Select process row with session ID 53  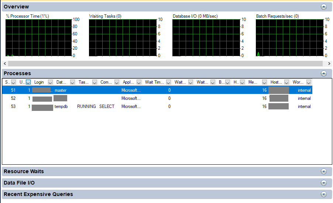click(157, 106)
